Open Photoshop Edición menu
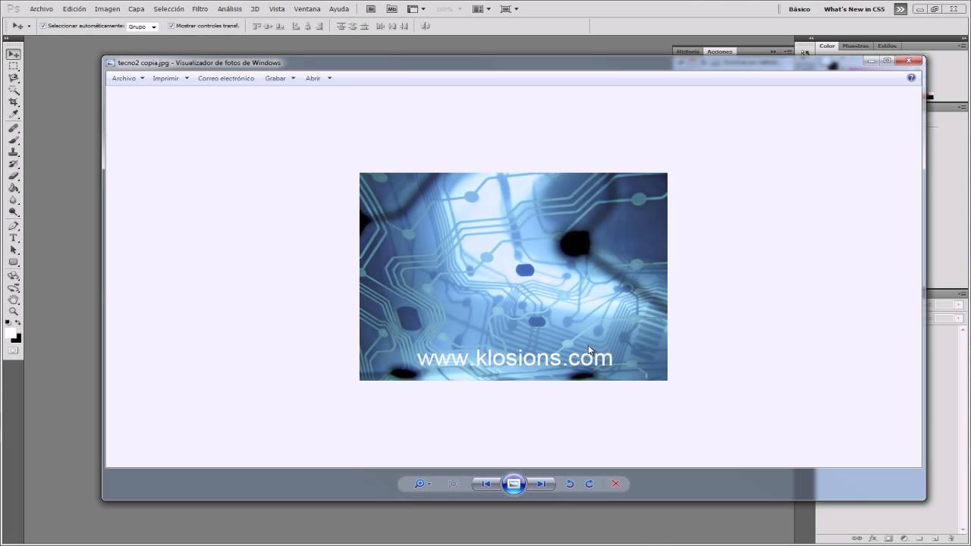The height and width of the screenshot is (546, 971). 74,9
